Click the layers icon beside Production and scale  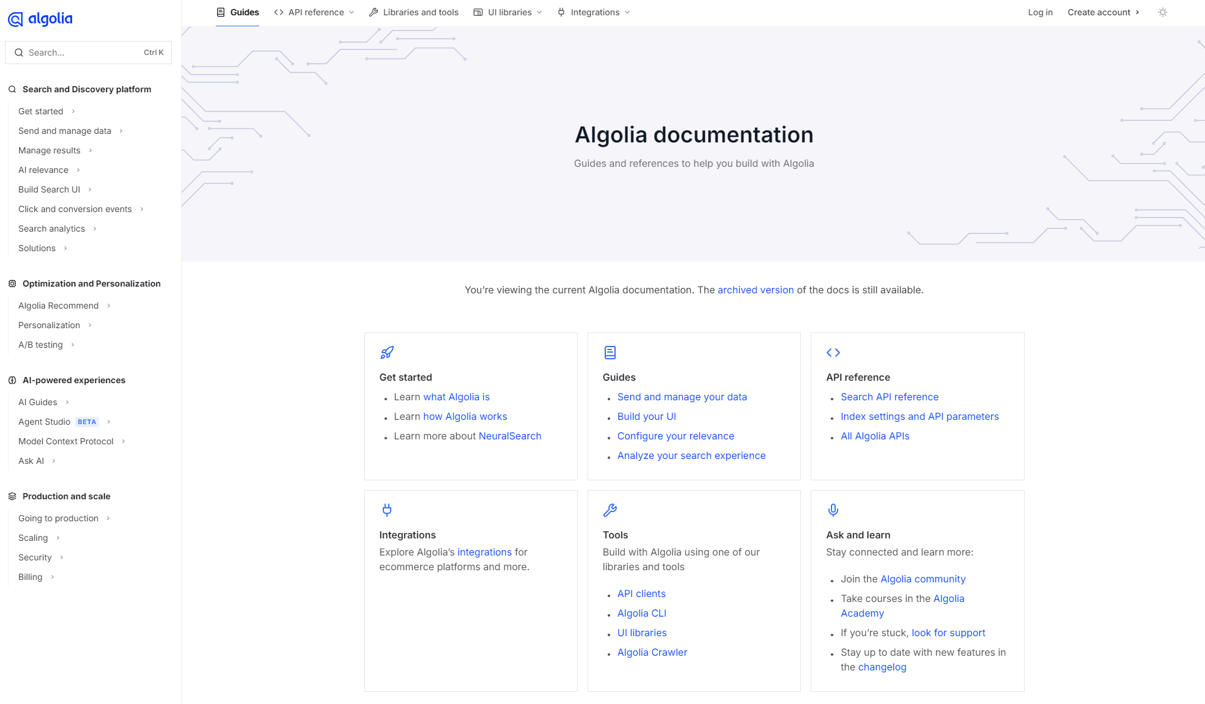12,496
